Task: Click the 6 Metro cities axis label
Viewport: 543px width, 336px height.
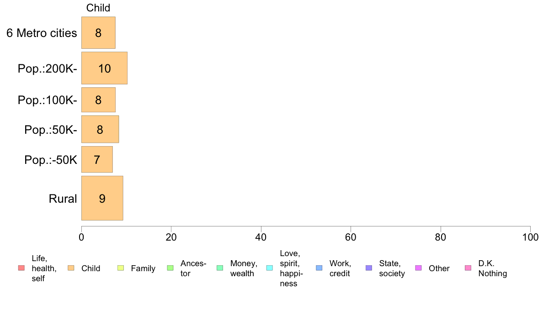Action: tap(42, 33)
